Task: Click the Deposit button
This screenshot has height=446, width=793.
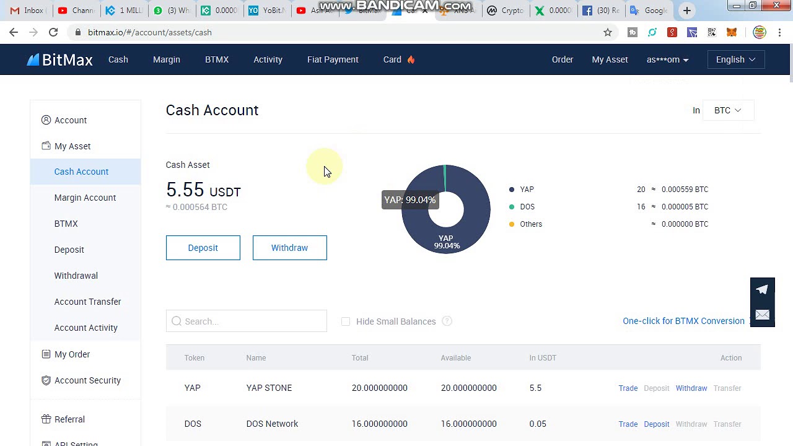Action: (x=203, y=248)
